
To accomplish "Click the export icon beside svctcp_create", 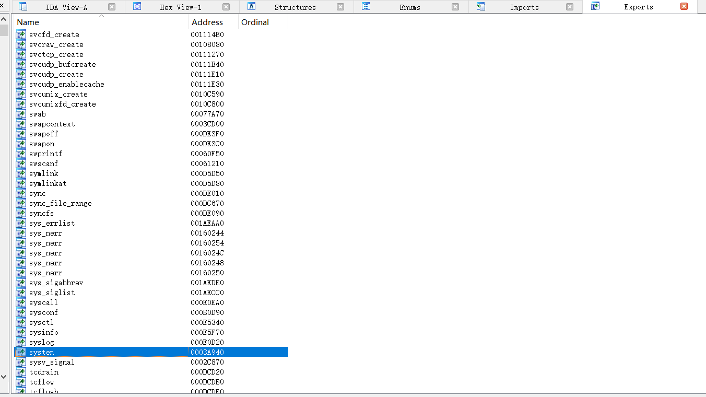I will [20, 54].
